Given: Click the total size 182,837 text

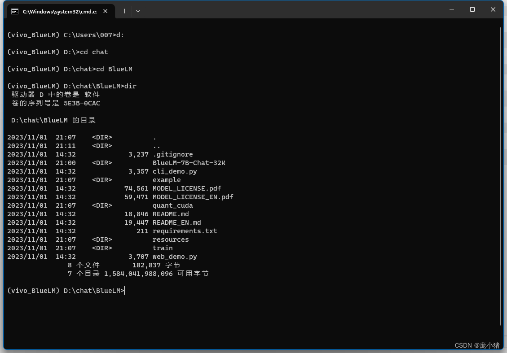Looking at the screenshot, I should (146, 265).
